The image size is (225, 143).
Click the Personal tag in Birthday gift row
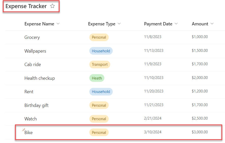[x=99, y=105]
